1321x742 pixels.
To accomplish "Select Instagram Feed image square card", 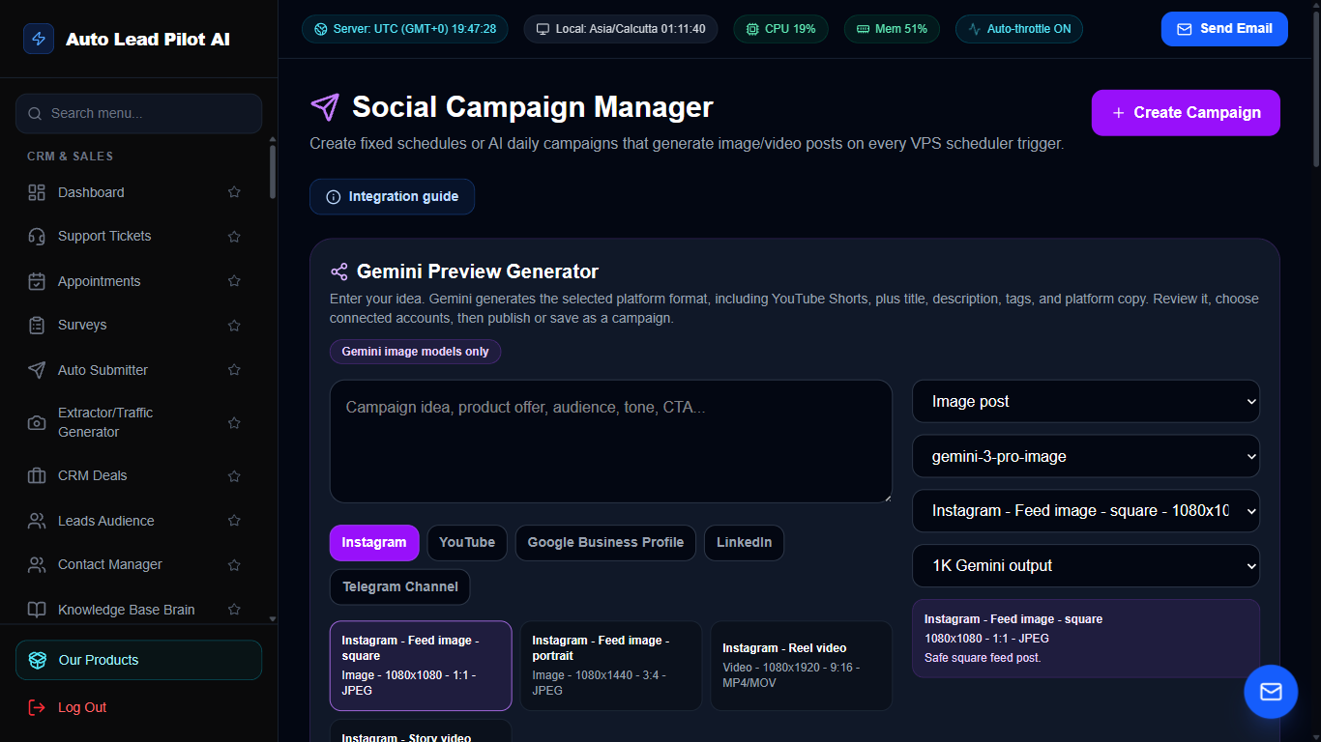I will (x=421, y=666).
